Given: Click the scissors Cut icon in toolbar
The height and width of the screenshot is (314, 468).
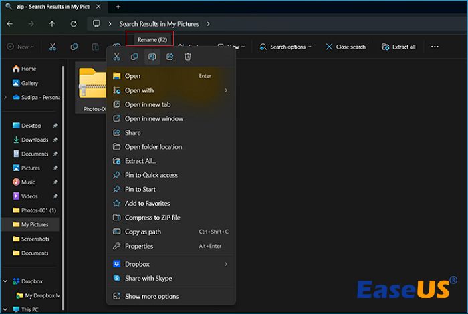Looking at the screenshot, I should (x=51, y=47).
